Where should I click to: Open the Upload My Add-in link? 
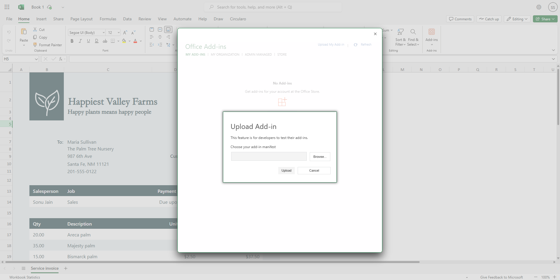(331, 44)
